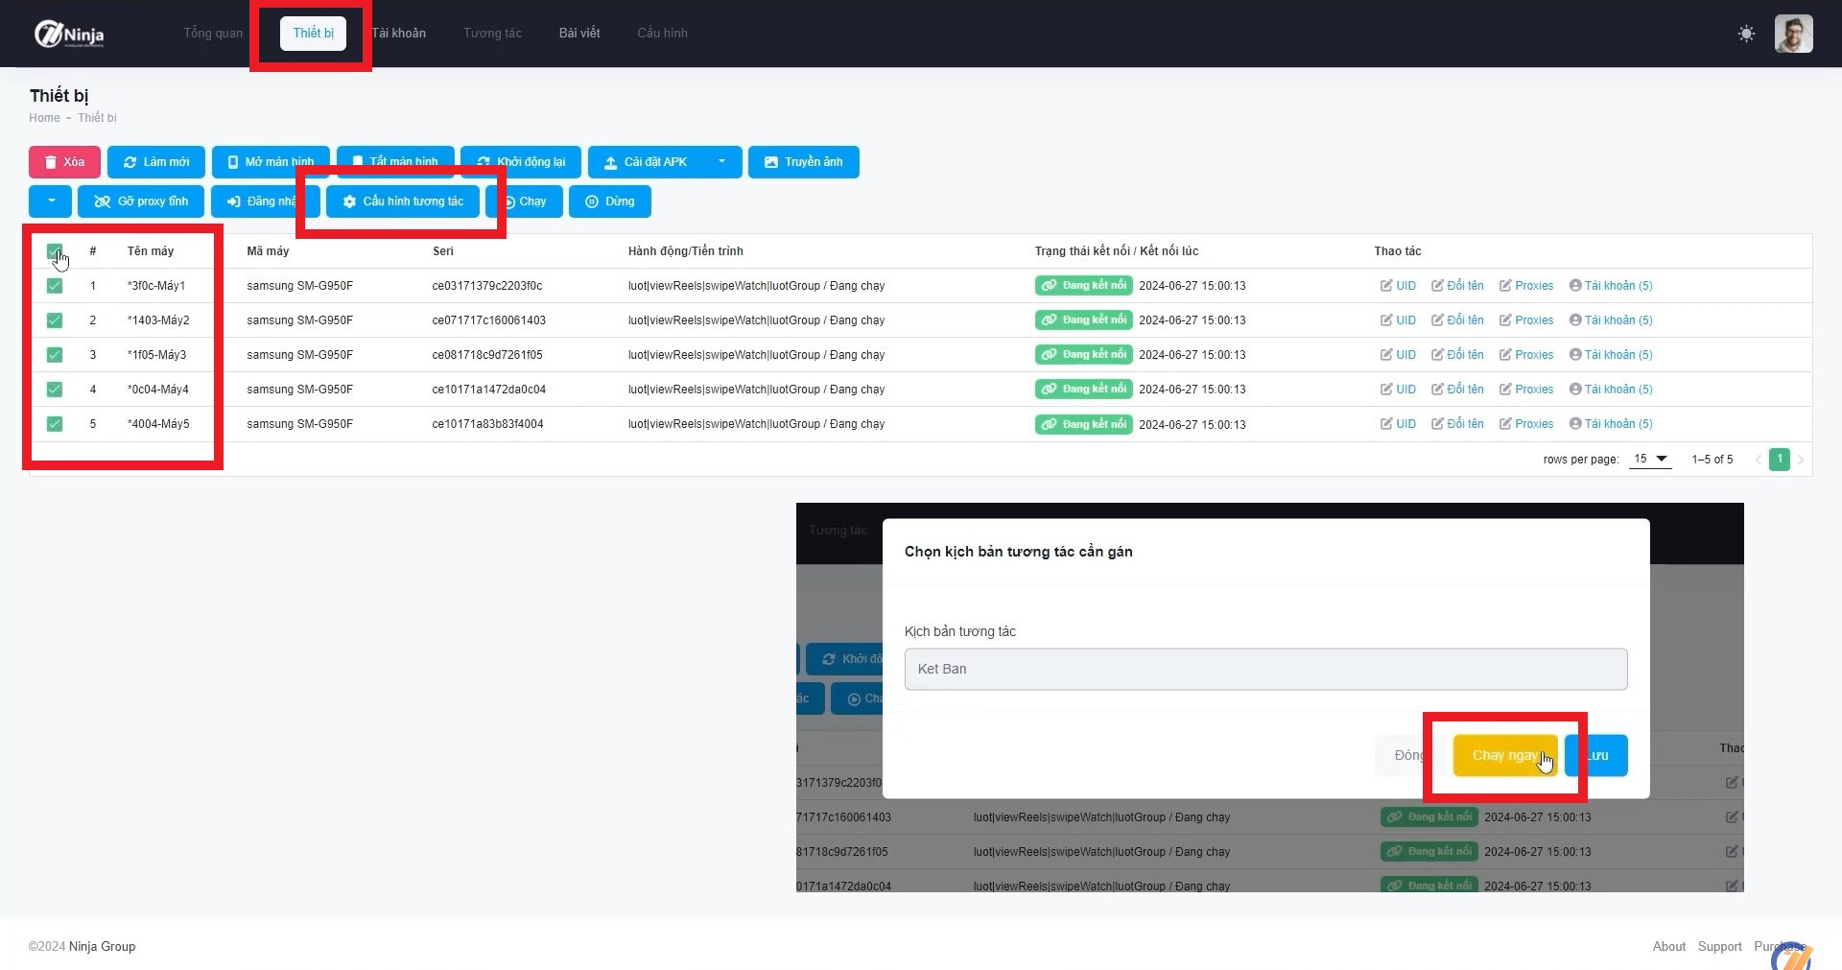
Task: Edit UID for device *3f0c-Máy1
Action: click(x=1398, y=286)
